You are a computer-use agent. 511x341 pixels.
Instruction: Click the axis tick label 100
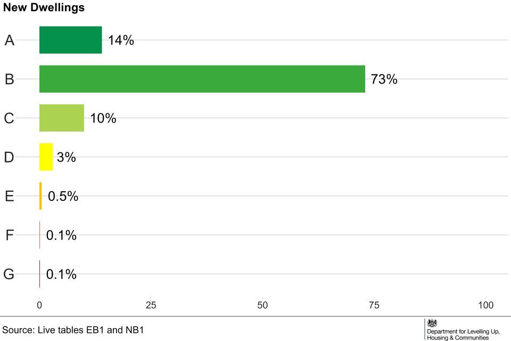485,305
